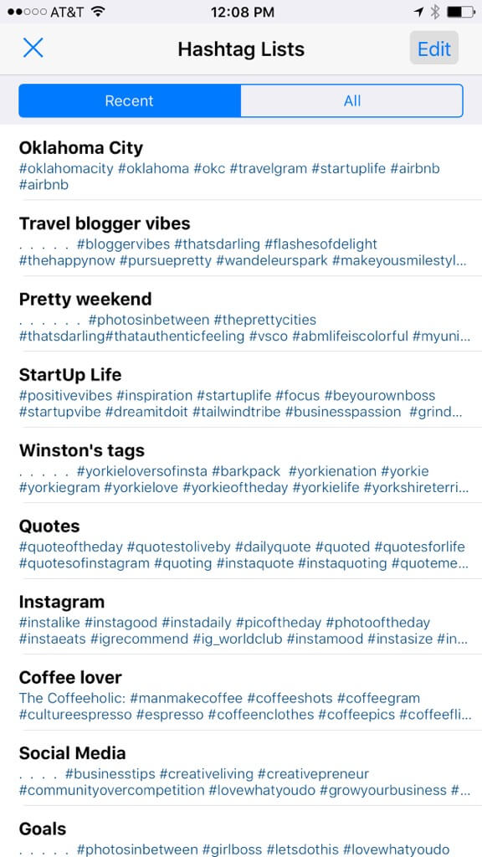Tap the Bluetooth status icon
This screenshot has height=857, width=482.
coord(435,12)
